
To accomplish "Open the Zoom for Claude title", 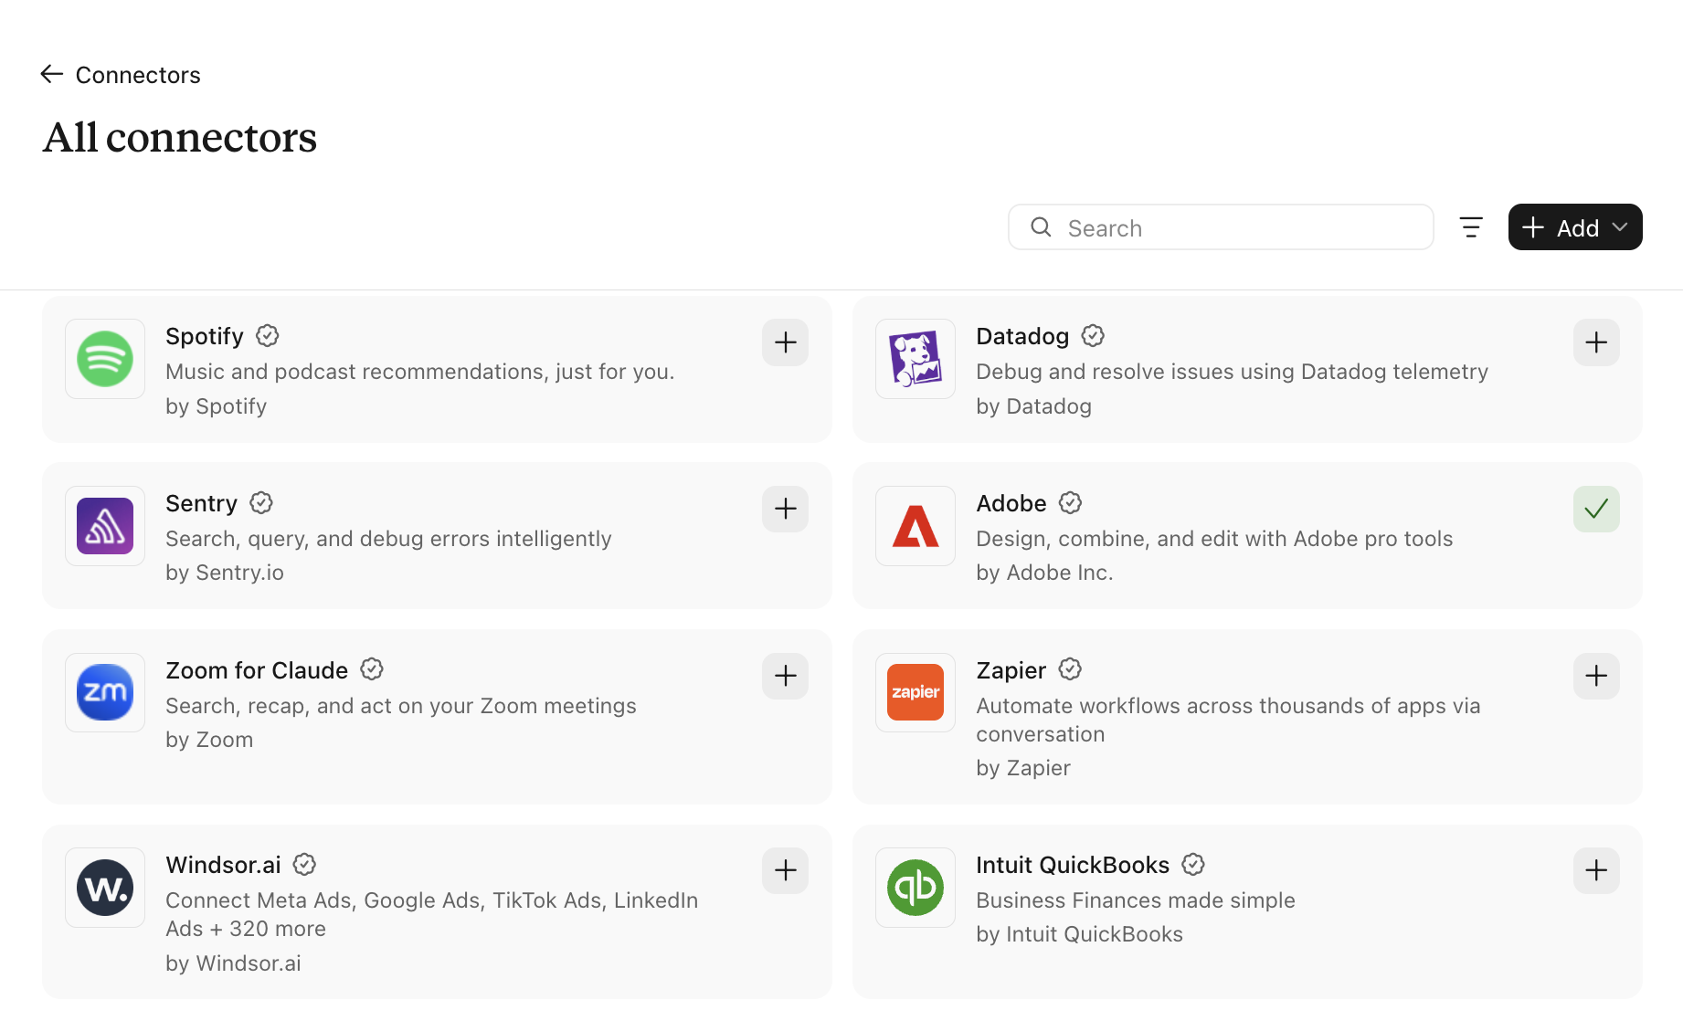I will (x=257, y=670).
